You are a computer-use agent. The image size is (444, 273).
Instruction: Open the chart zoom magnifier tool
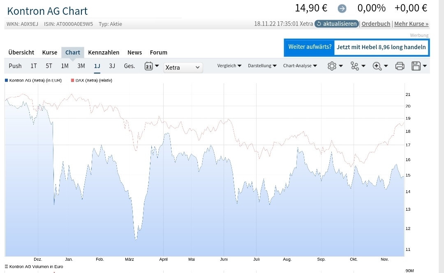(x=378, y=66)
